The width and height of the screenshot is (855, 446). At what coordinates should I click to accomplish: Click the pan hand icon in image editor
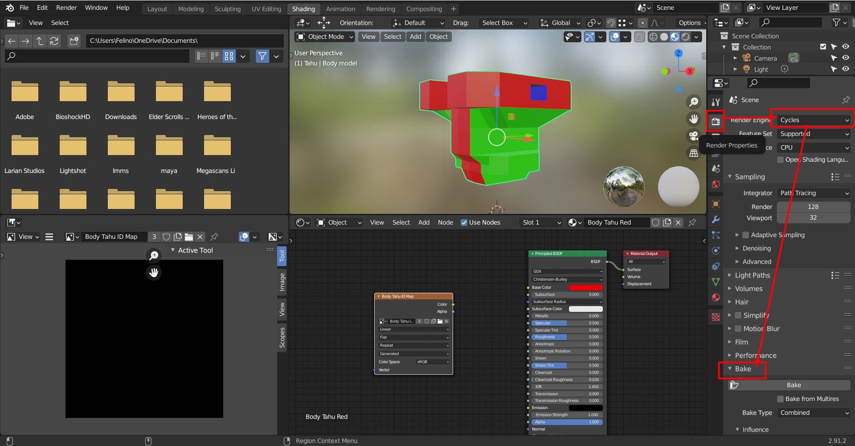(x=154, y=272)
